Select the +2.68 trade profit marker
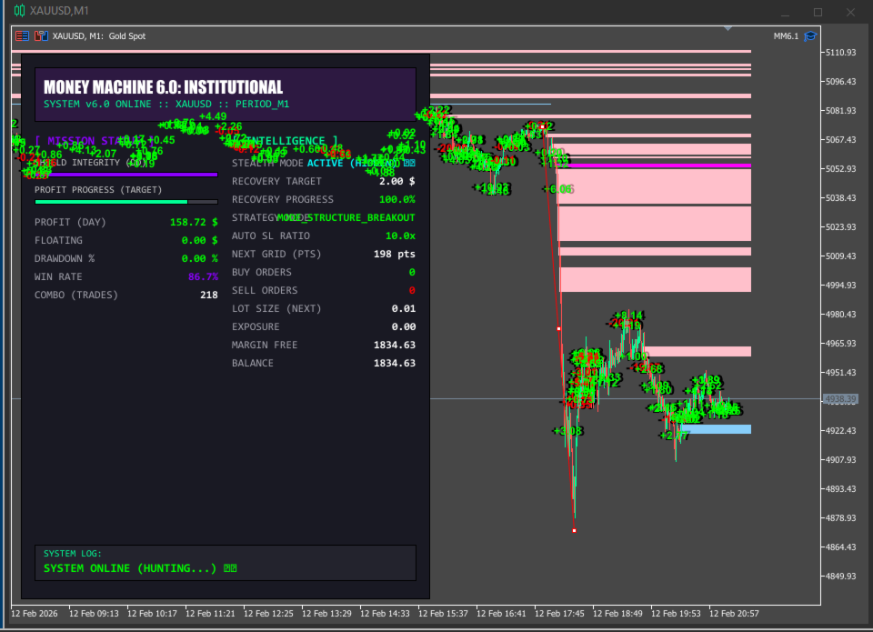Image resolution: width=873 pixels, height=632 pixels. pos(648,368)
